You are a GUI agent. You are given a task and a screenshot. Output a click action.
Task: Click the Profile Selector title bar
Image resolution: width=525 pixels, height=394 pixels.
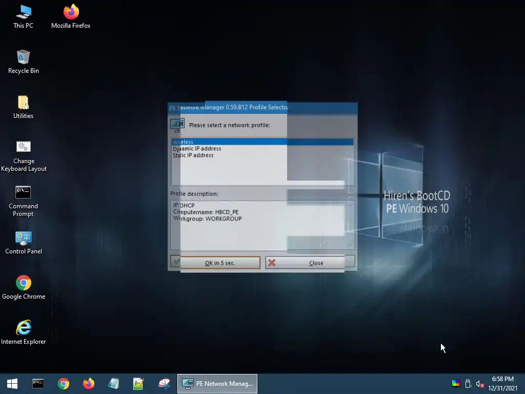[x=262, y=108]
